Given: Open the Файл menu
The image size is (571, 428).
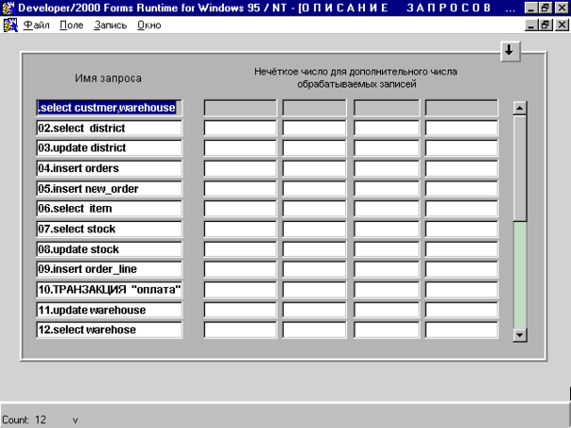Looking at the screenshot, I should pyautogui.click(x=37, y=26).
